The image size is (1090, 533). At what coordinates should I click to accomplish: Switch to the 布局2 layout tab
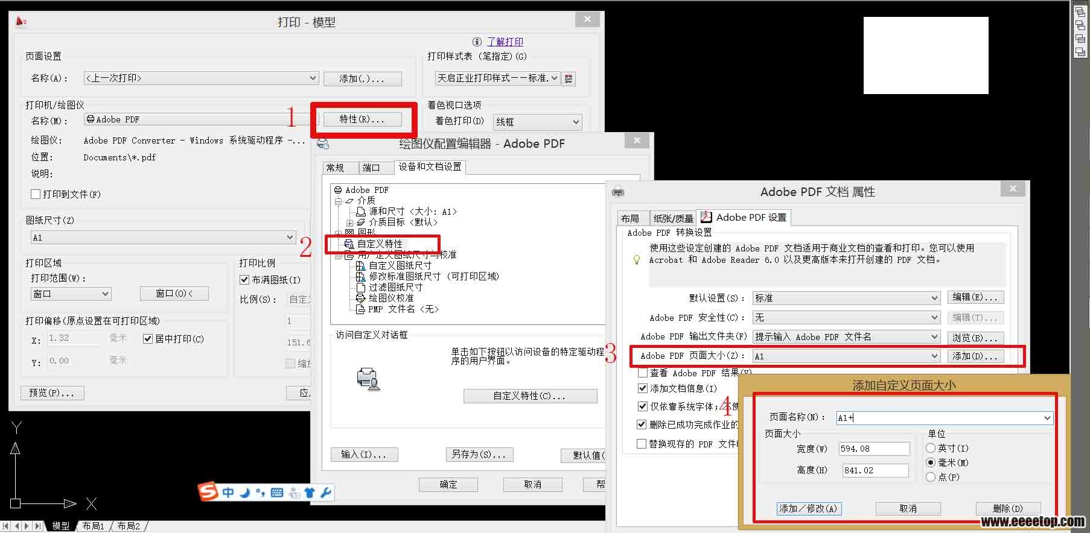pos(129,526)
